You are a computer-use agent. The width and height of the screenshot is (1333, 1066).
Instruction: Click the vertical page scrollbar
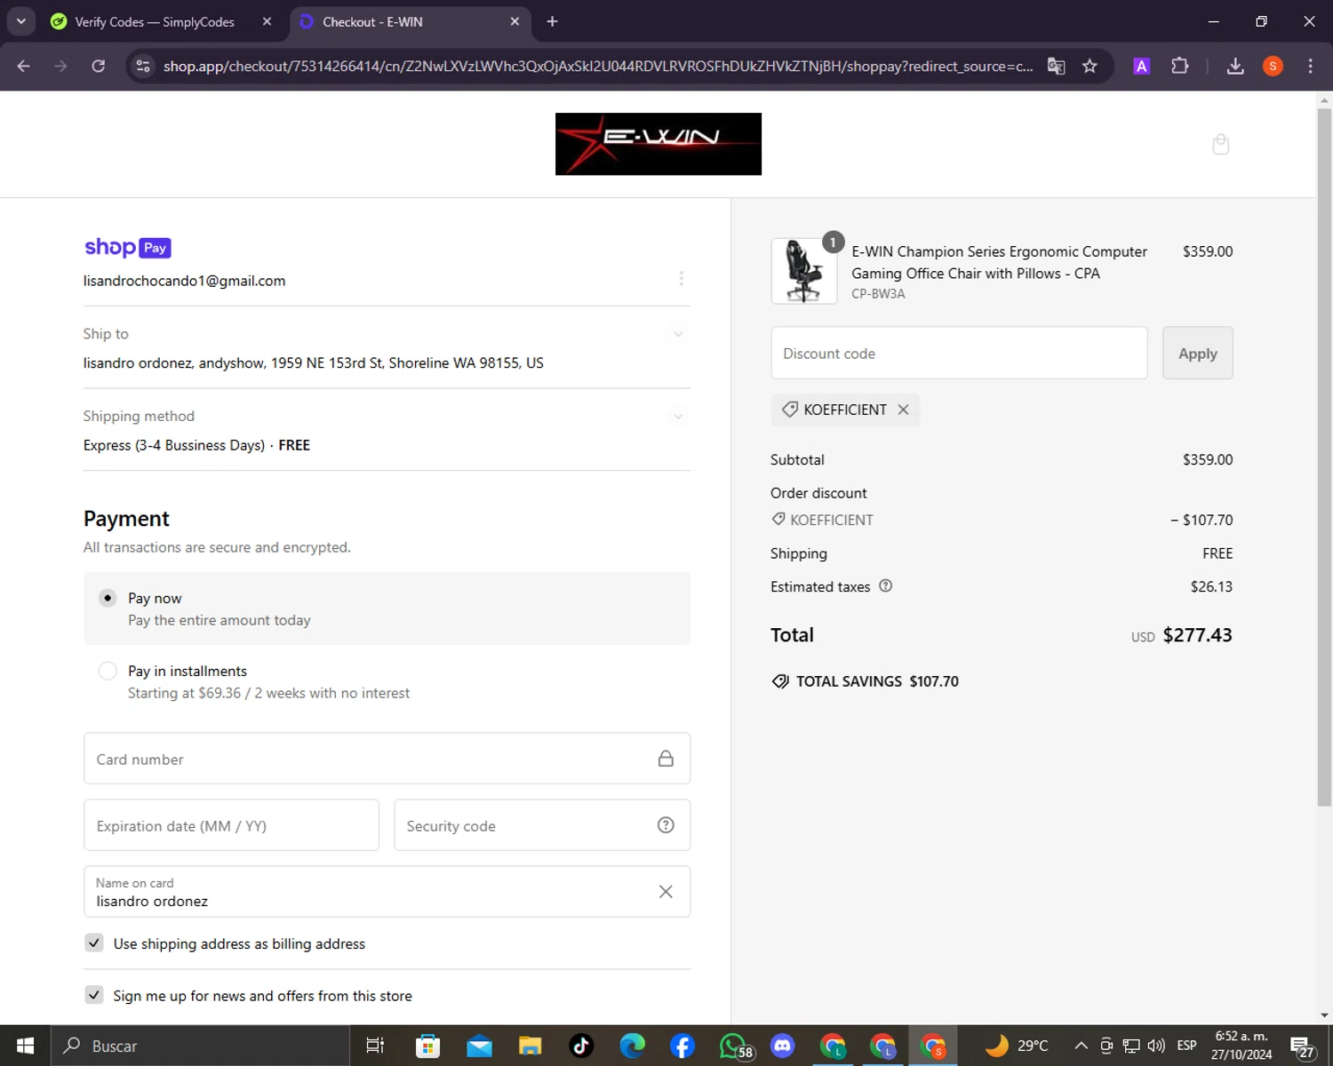tap(1324, 457)
